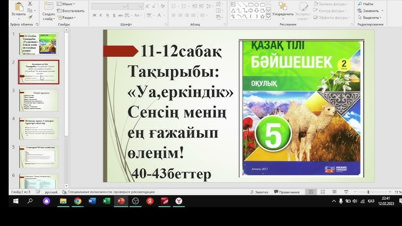This screenshot has height=226, width=402.
Task: Expand the shapes gallery more arrow
Action: [x=268, y=16]
